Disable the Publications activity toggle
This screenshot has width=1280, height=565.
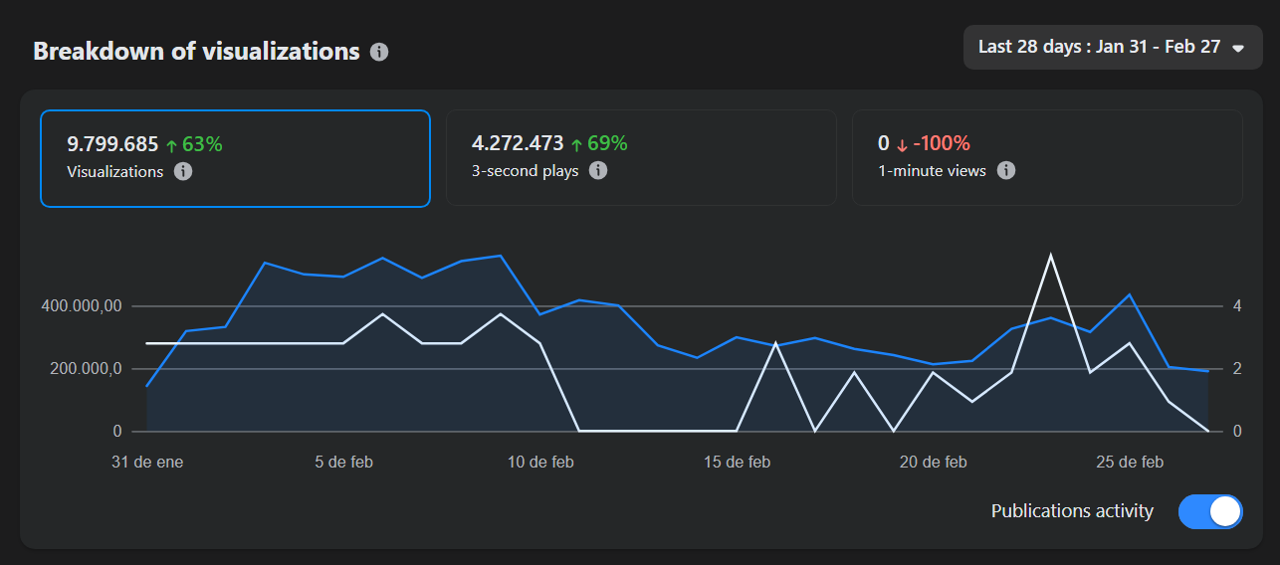point(1209,511)
